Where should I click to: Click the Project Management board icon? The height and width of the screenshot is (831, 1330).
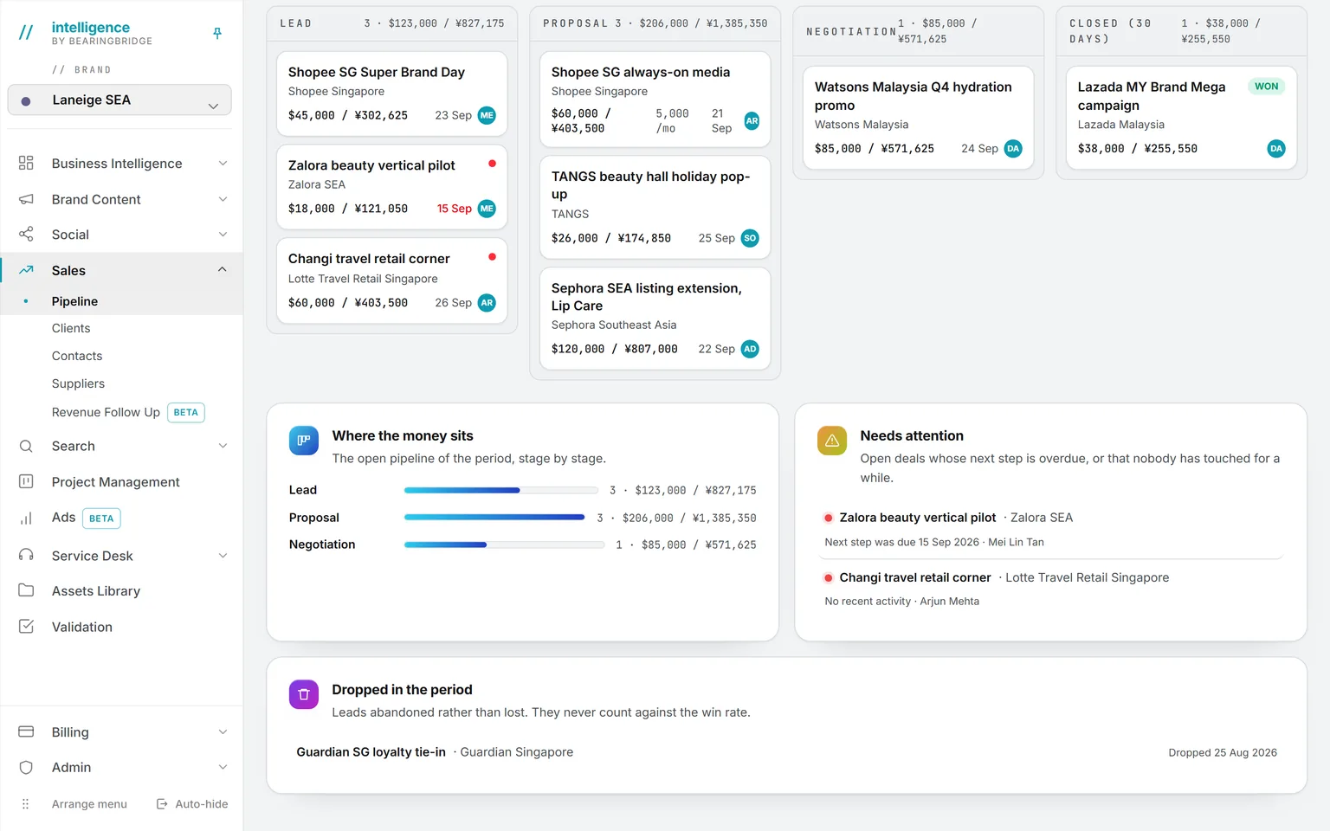[26, 481]
